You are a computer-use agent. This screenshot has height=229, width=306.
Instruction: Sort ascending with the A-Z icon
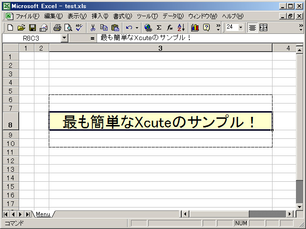click(x=181, y=28)
